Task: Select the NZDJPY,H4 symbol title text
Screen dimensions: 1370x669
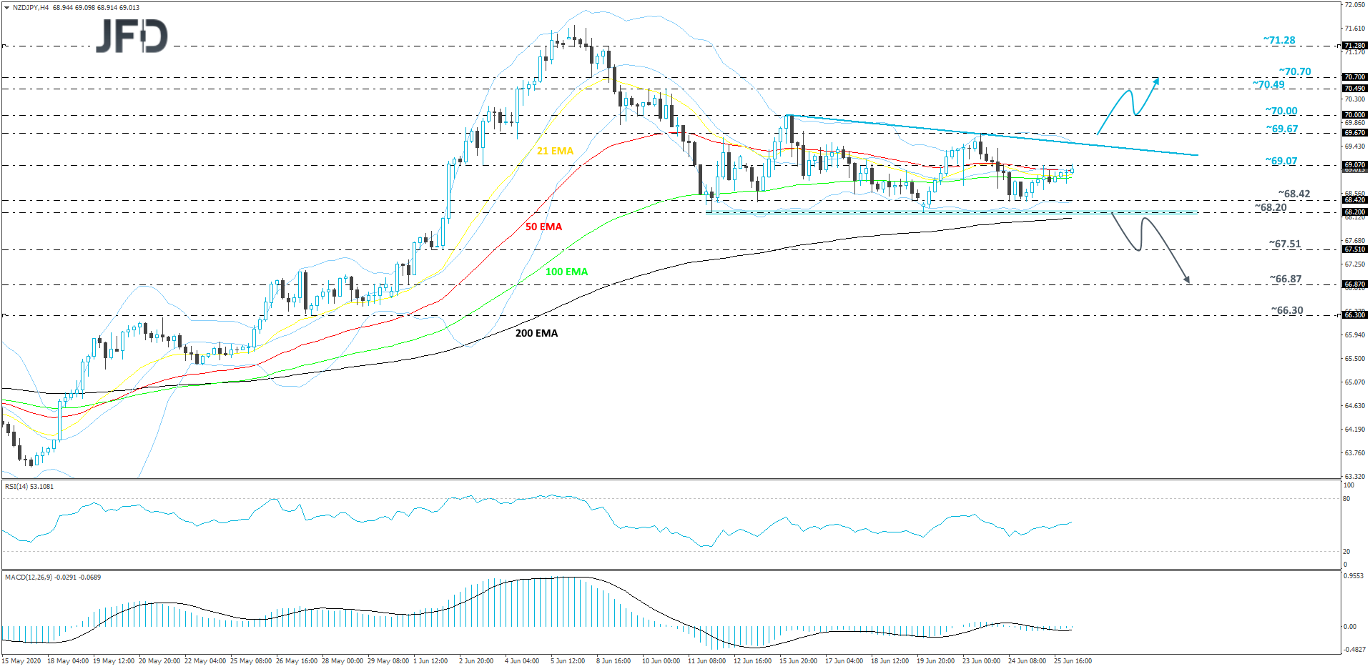Action: click(x=31, y=7)
